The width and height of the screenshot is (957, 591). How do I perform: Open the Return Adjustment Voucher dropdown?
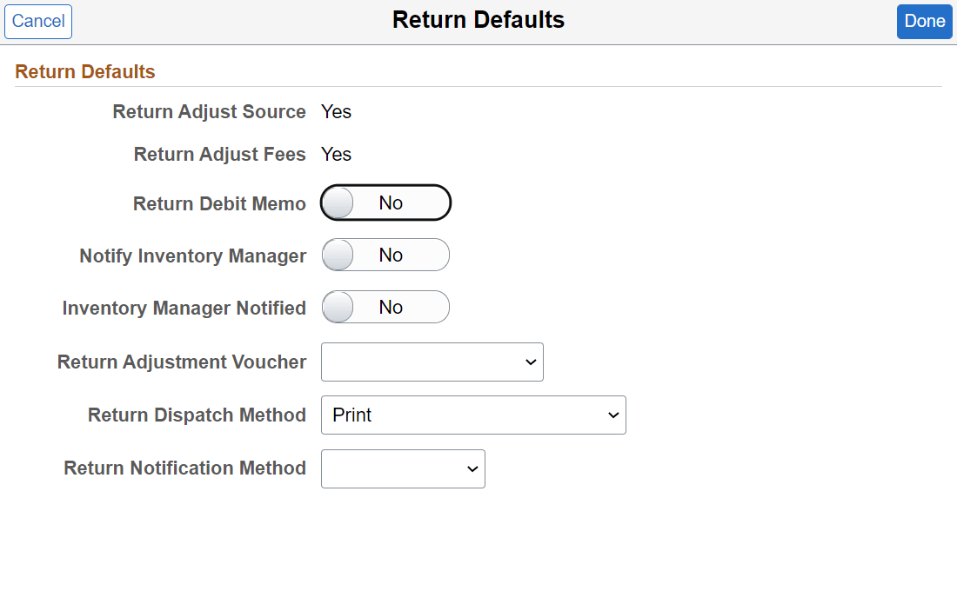[432, 362]
